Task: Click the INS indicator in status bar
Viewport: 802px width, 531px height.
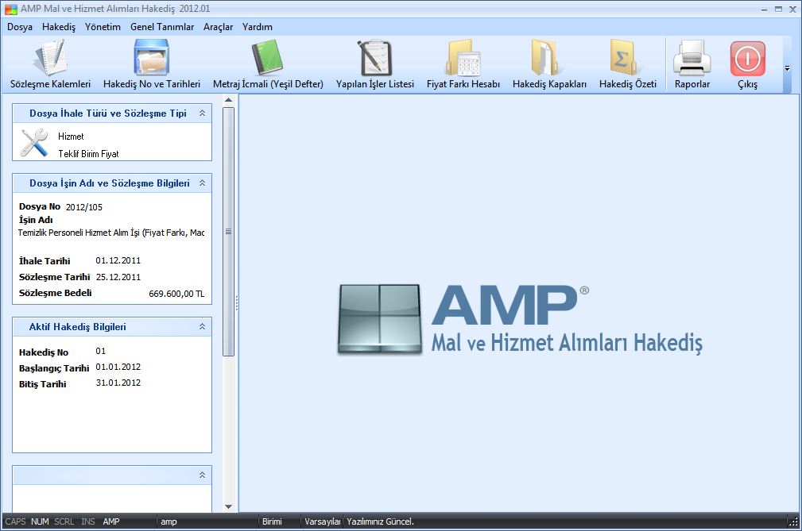Action: [88, 521]
